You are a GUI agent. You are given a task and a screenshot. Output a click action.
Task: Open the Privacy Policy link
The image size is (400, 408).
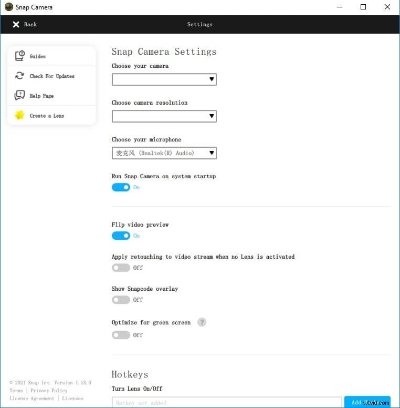(x=49, y=391)
